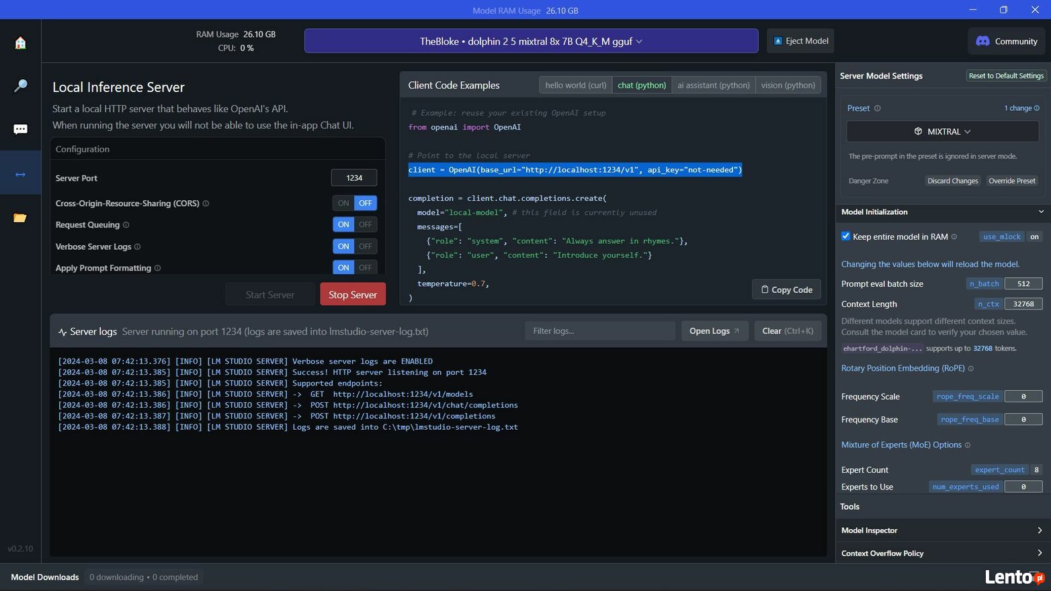The height and width of the screenshot is (591, 1051).
Task: Turn CORS switch ON
Action: tap(343, 203)
